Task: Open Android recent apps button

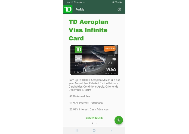Action: pos(77,130)
